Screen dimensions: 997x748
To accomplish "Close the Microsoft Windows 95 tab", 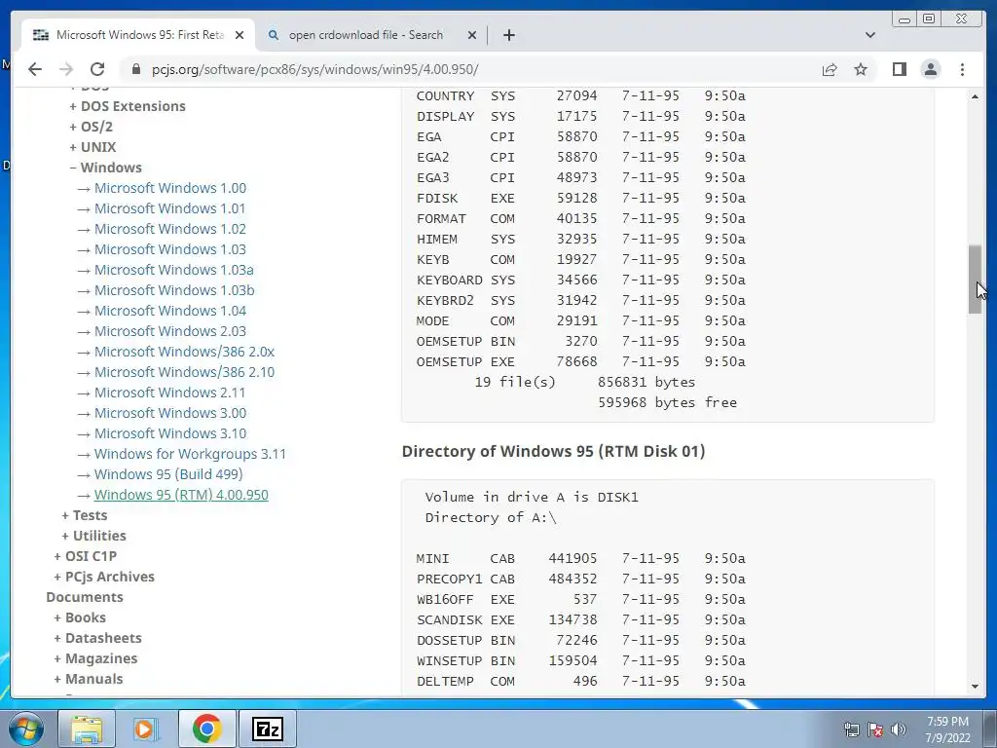I will pyautogui.click(x=240, y=35).
